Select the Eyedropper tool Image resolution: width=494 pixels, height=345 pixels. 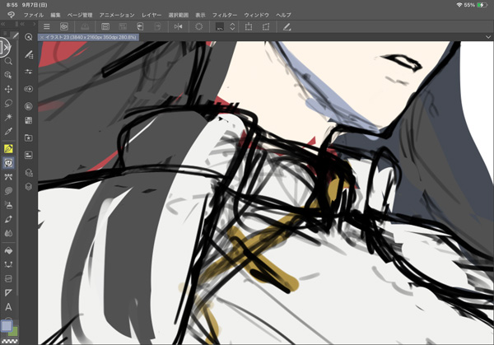coord(9,131)
